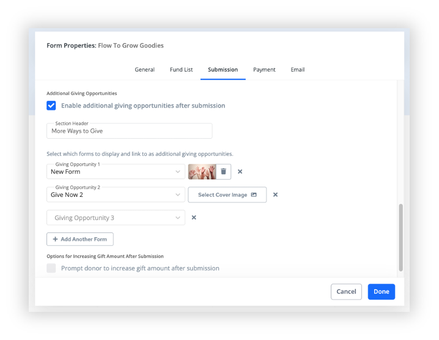Viewport: 439px width, 340px height.
Task: Go to the Payment tab
Action: [x=264, y=70]
